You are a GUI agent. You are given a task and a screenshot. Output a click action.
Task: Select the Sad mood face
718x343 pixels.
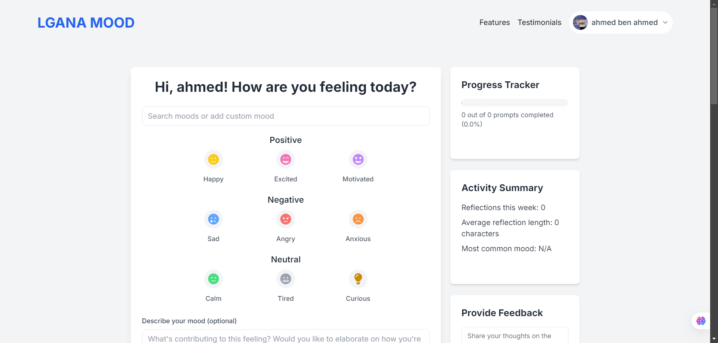click(213, 219)
